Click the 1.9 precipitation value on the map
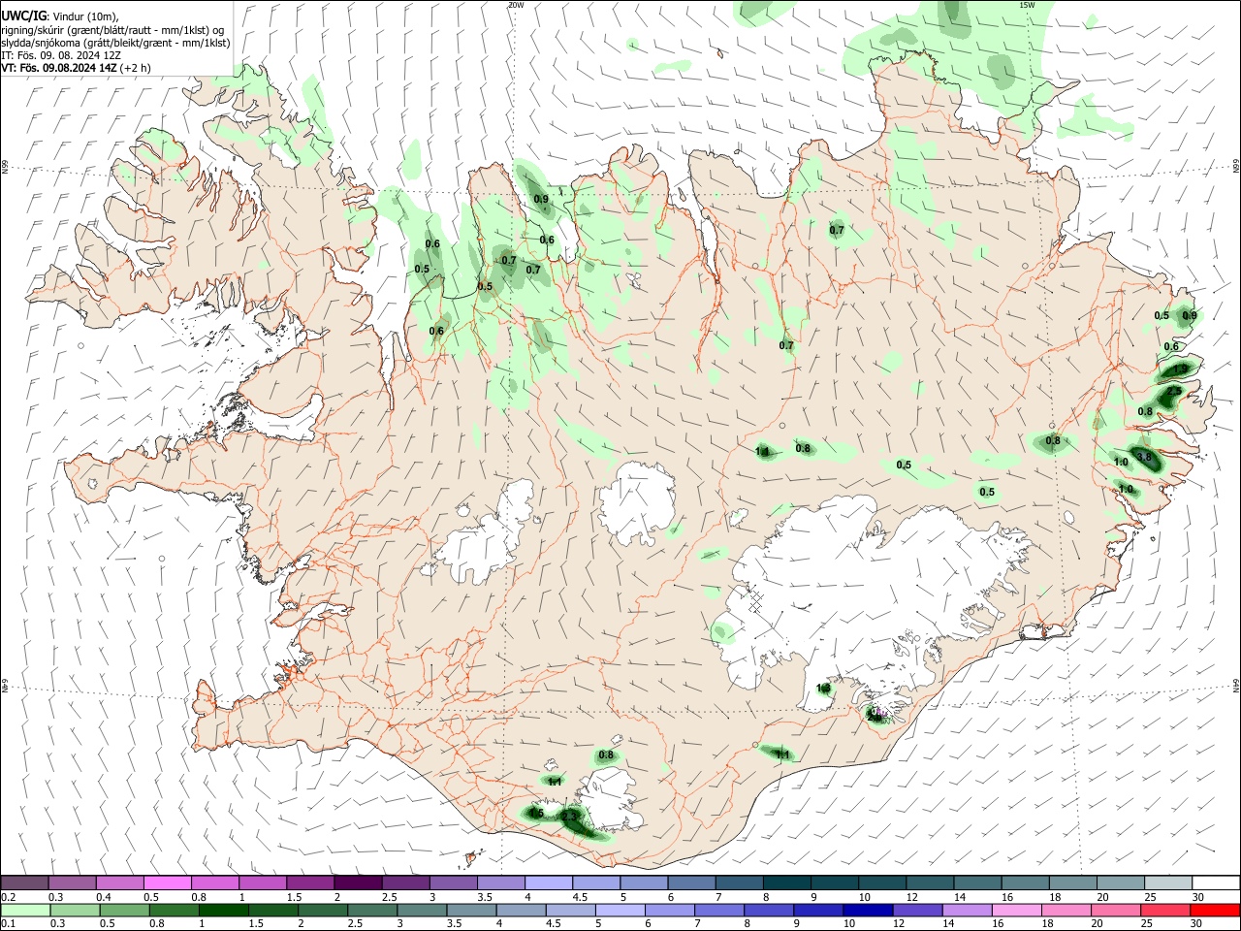Screen dimensions: 1241x931 coord(1180,369)
